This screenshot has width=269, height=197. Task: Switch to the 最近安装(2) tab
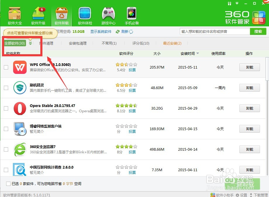point(172,43)
